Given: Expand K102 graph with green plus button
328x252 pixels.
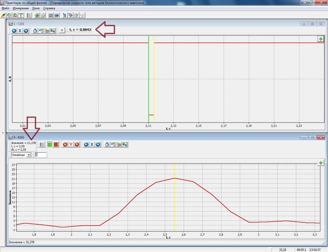Looking at the screenshot, I should [x=320, y=163].
